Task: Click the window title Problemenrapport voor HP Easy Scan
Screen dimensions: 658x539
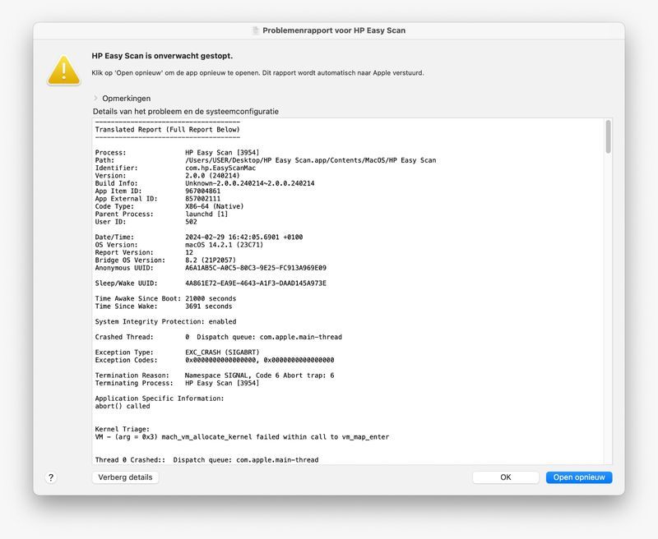Action: [333, 30]
